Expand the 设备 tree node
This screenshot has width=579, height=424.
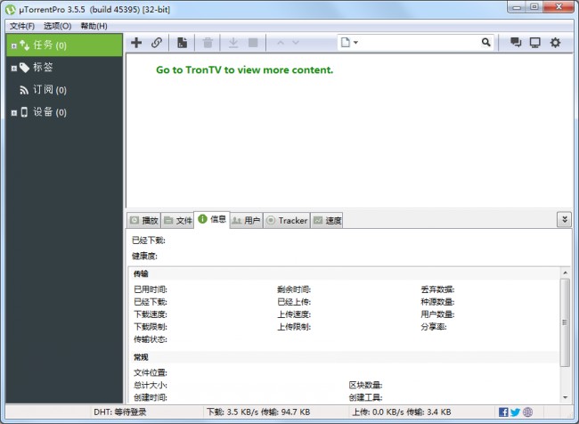14,113
